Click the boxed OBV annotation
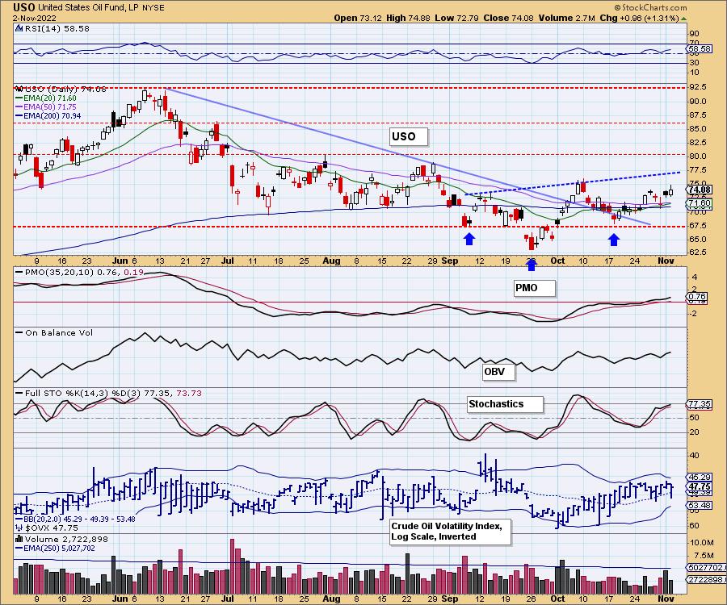Image resolution: width=727 pixels, height=605 pixels. [499, 372]
